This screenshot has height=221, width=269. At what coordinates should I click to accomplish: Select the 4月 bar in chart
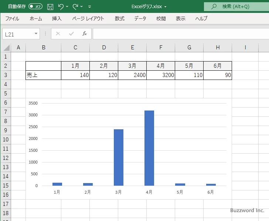click(x=149, y=148)
